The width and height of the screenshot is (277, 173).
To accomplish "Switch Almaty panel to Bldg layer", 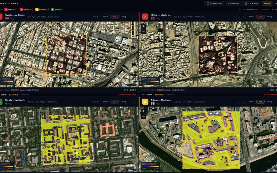I will coord(124,102).
